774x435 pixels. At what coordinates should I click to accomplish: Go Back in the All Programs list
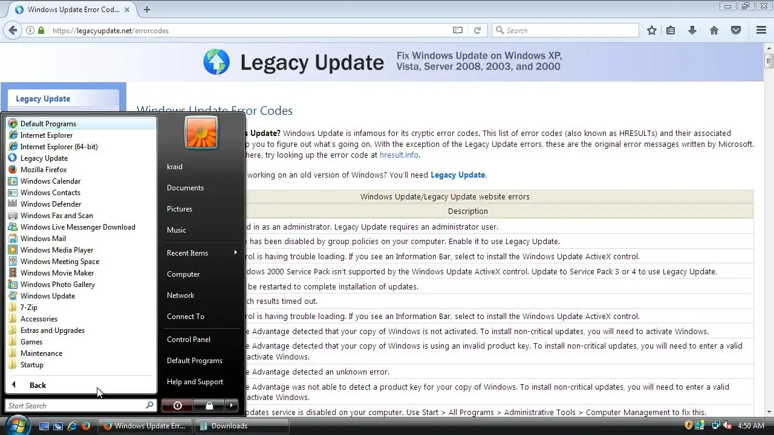click(81, 385)
